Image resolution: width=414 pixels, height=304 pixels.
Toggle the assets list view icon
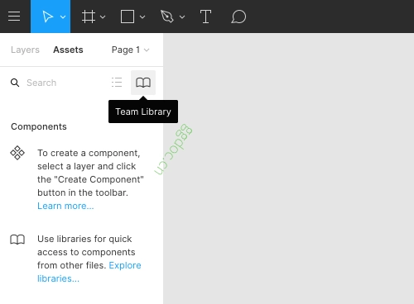tap(117, 83)
